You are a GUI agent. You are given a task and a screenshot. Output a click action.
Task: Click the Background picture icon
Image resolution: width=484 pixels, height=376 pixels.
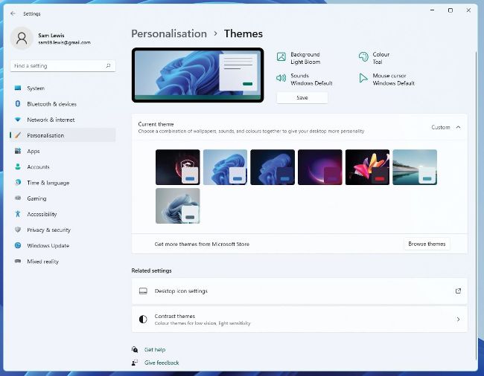[281, 57]
